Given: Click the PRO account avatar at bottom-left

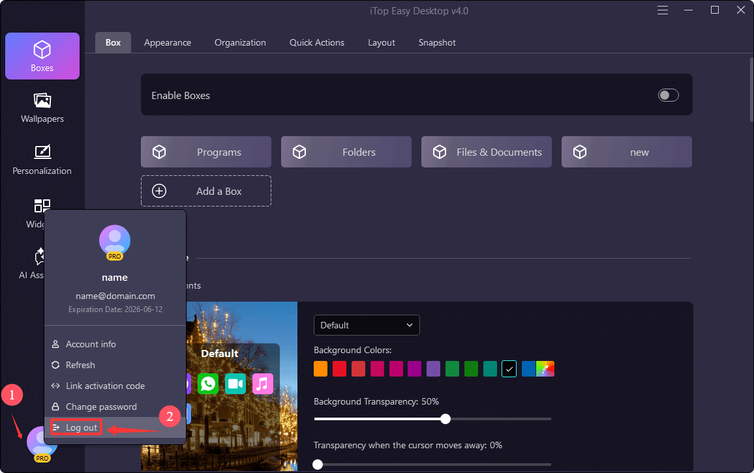Looking at the screenshot, I should 42,442.
